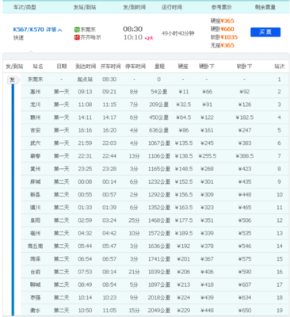The image size is (290, 317).
Task: Click the ¥607 soft sleeper price cell
Action: (x=245, y=285)
